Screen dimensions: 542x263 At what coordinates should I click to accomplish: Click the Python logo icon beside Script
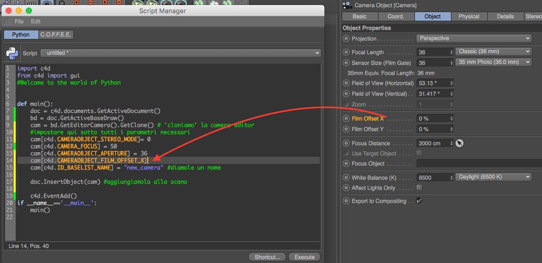[x=12, y=53]
